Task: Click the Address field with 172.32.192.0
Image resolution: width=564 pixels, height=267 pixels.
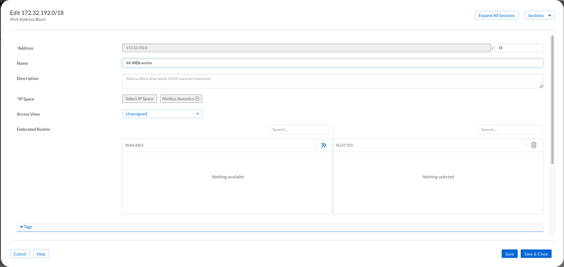Action: [306, 48]
